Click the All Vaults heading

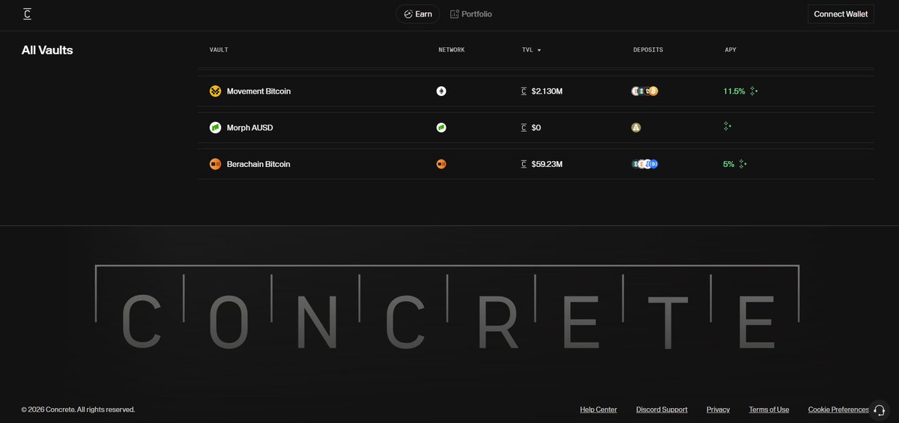47,51
